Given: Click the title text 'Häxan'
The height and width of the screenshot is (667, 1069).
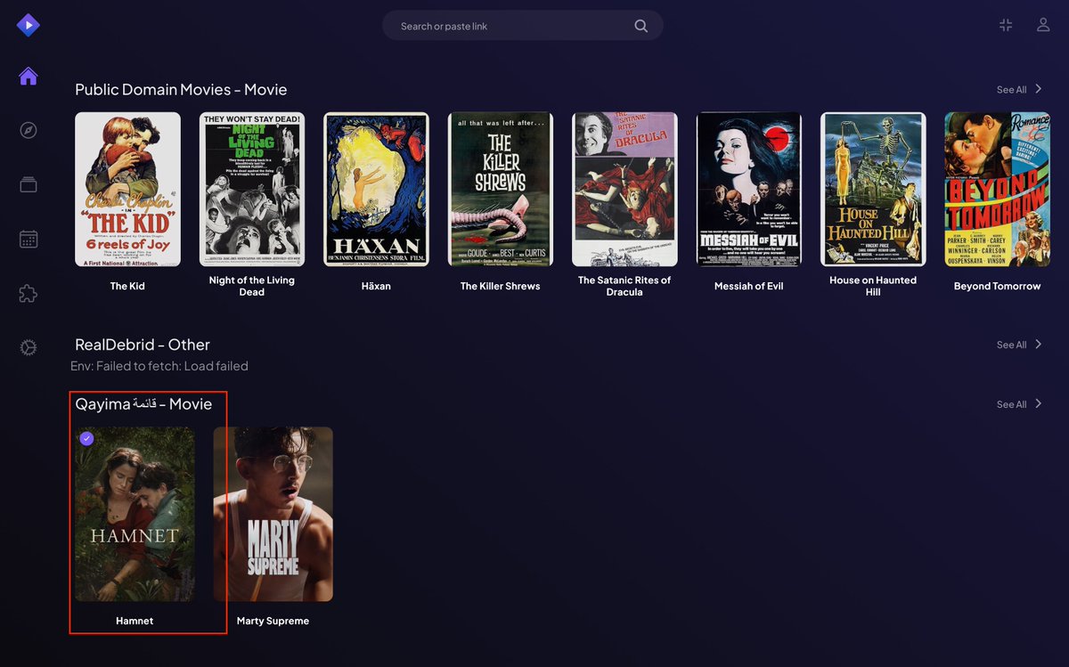Looking at the screenshot, I should tap(376, 286).
